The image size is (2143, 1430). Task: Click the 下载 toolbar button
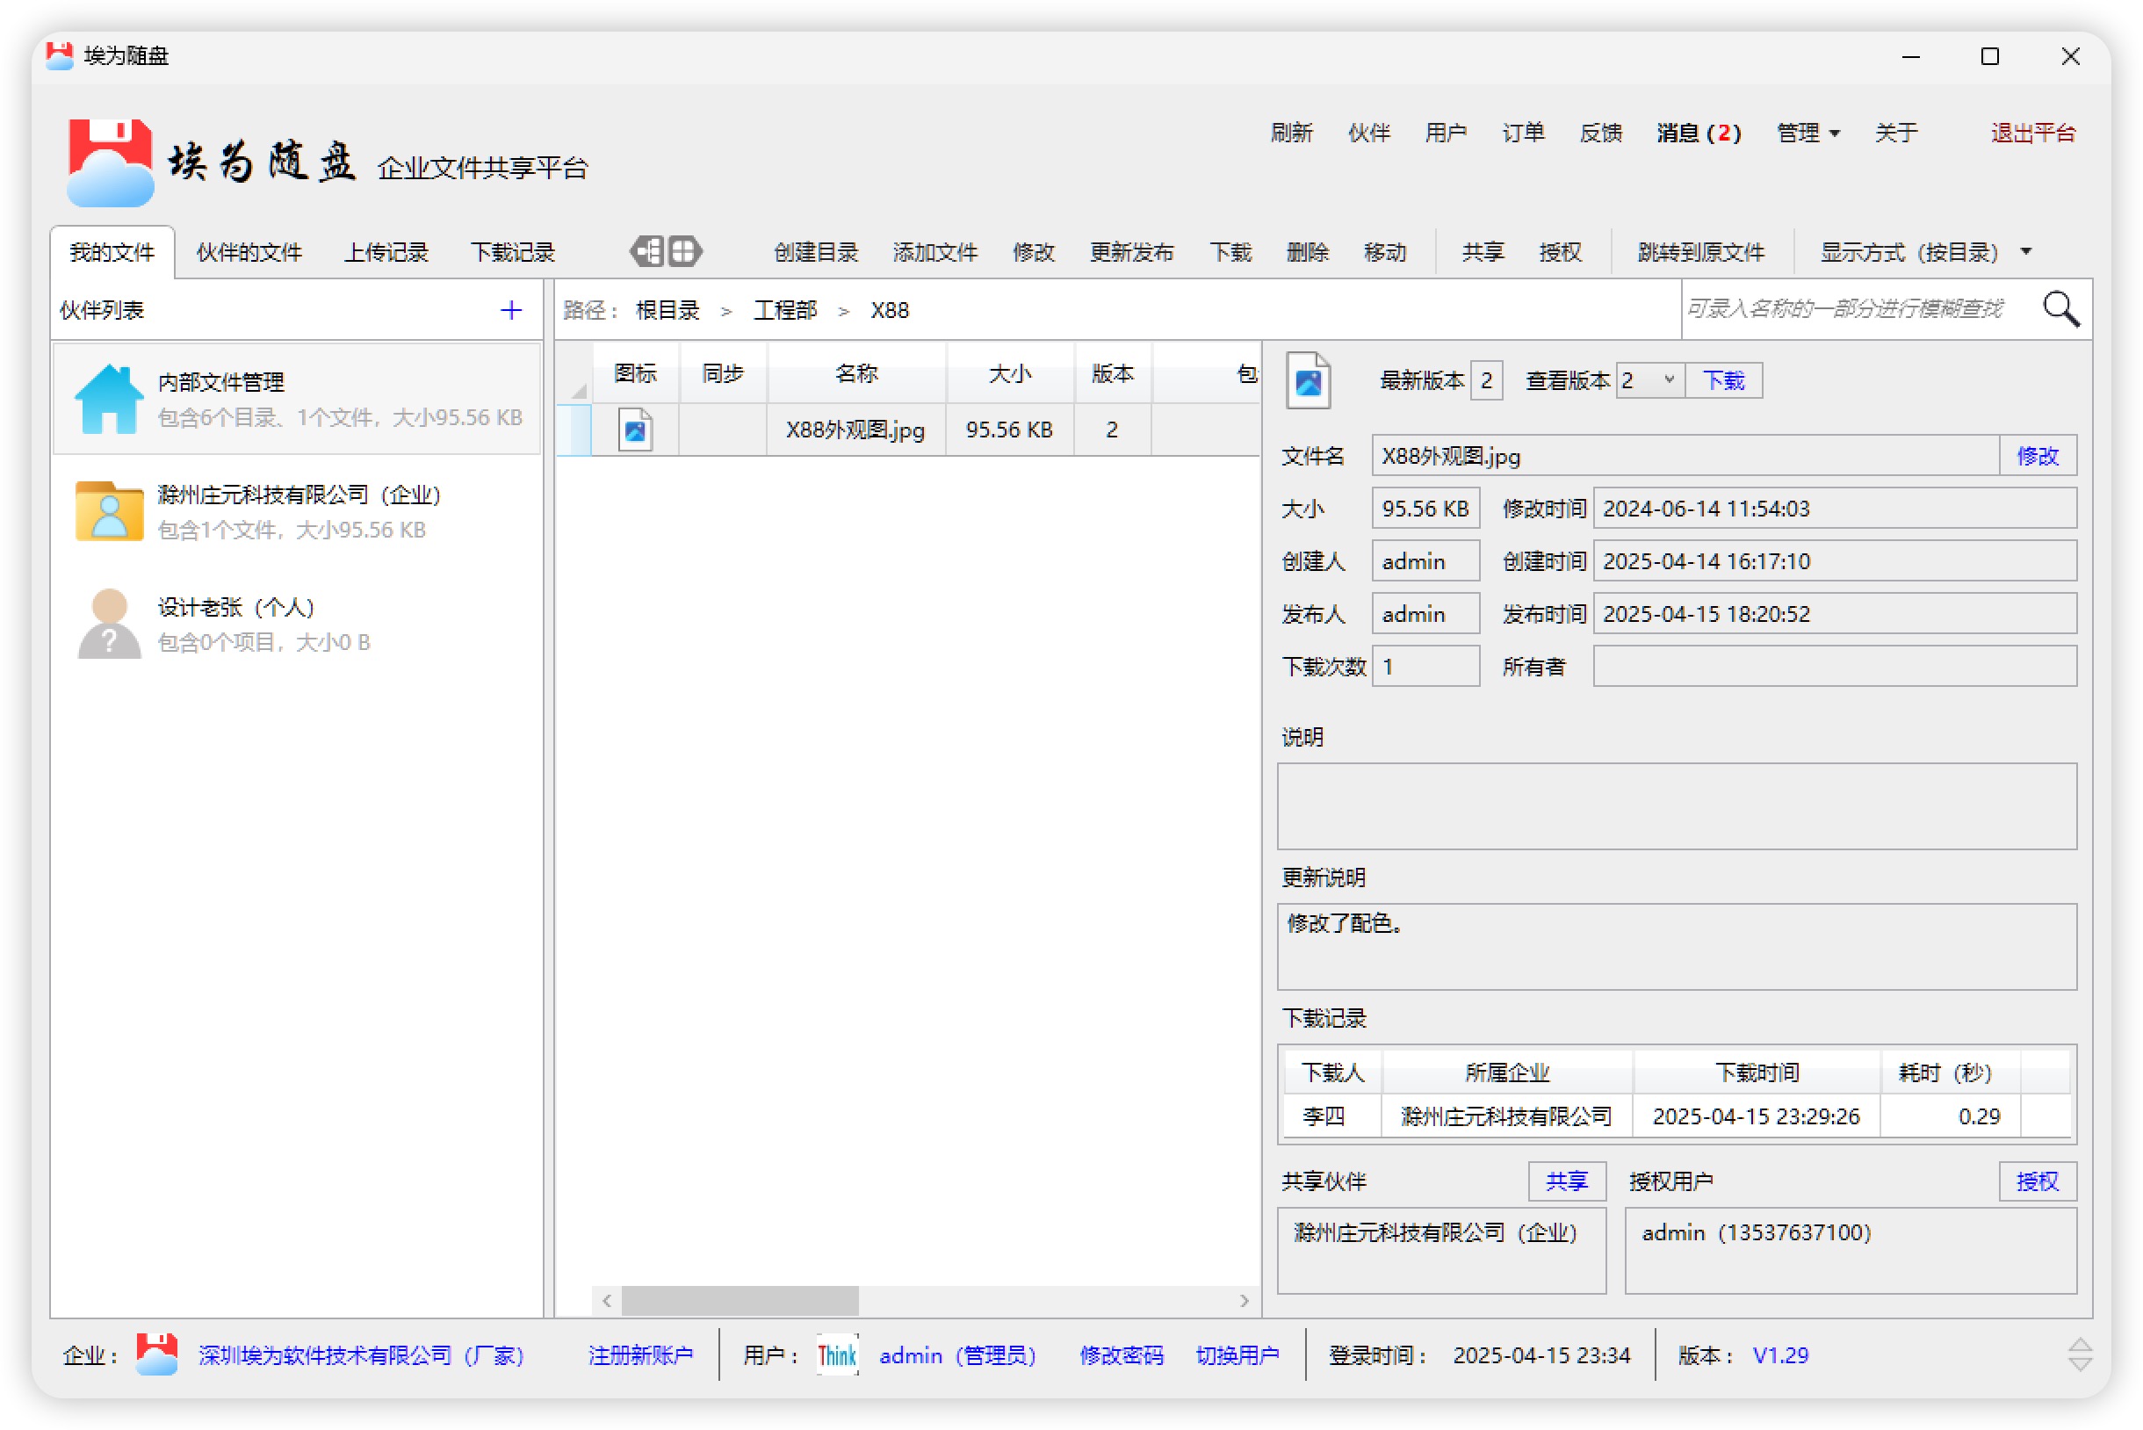pyautogui.click(x=1230, y=253)
